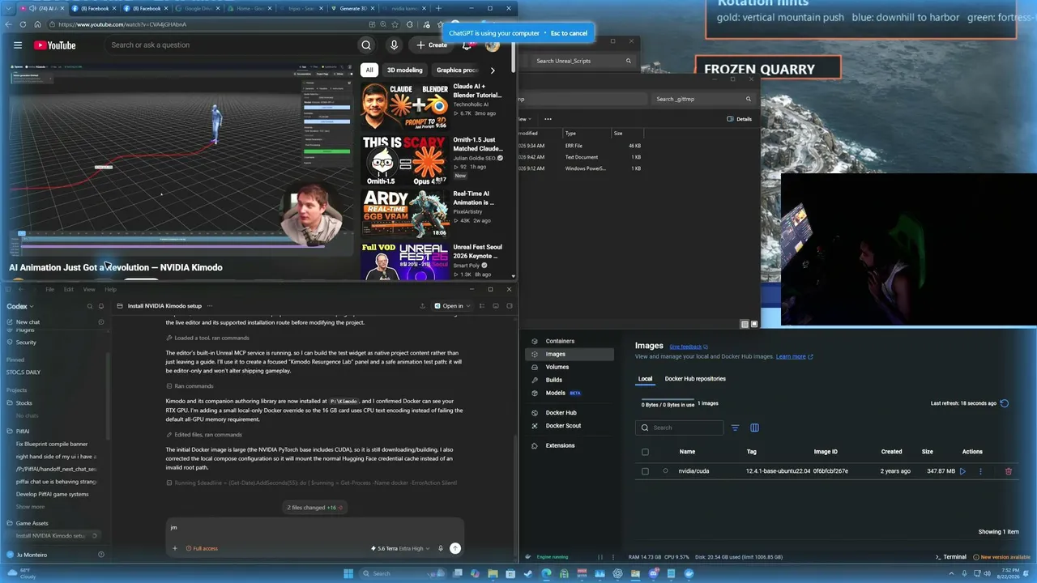Start YouTube voice search with microphone
Image resolution: width=1037 pixels, height=583 pixels.
(x=394, y=45)
